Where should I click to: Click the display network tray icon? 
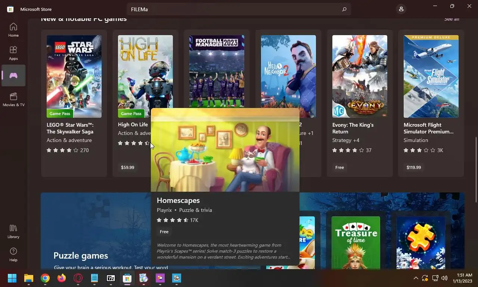click(x=435, y=278)
